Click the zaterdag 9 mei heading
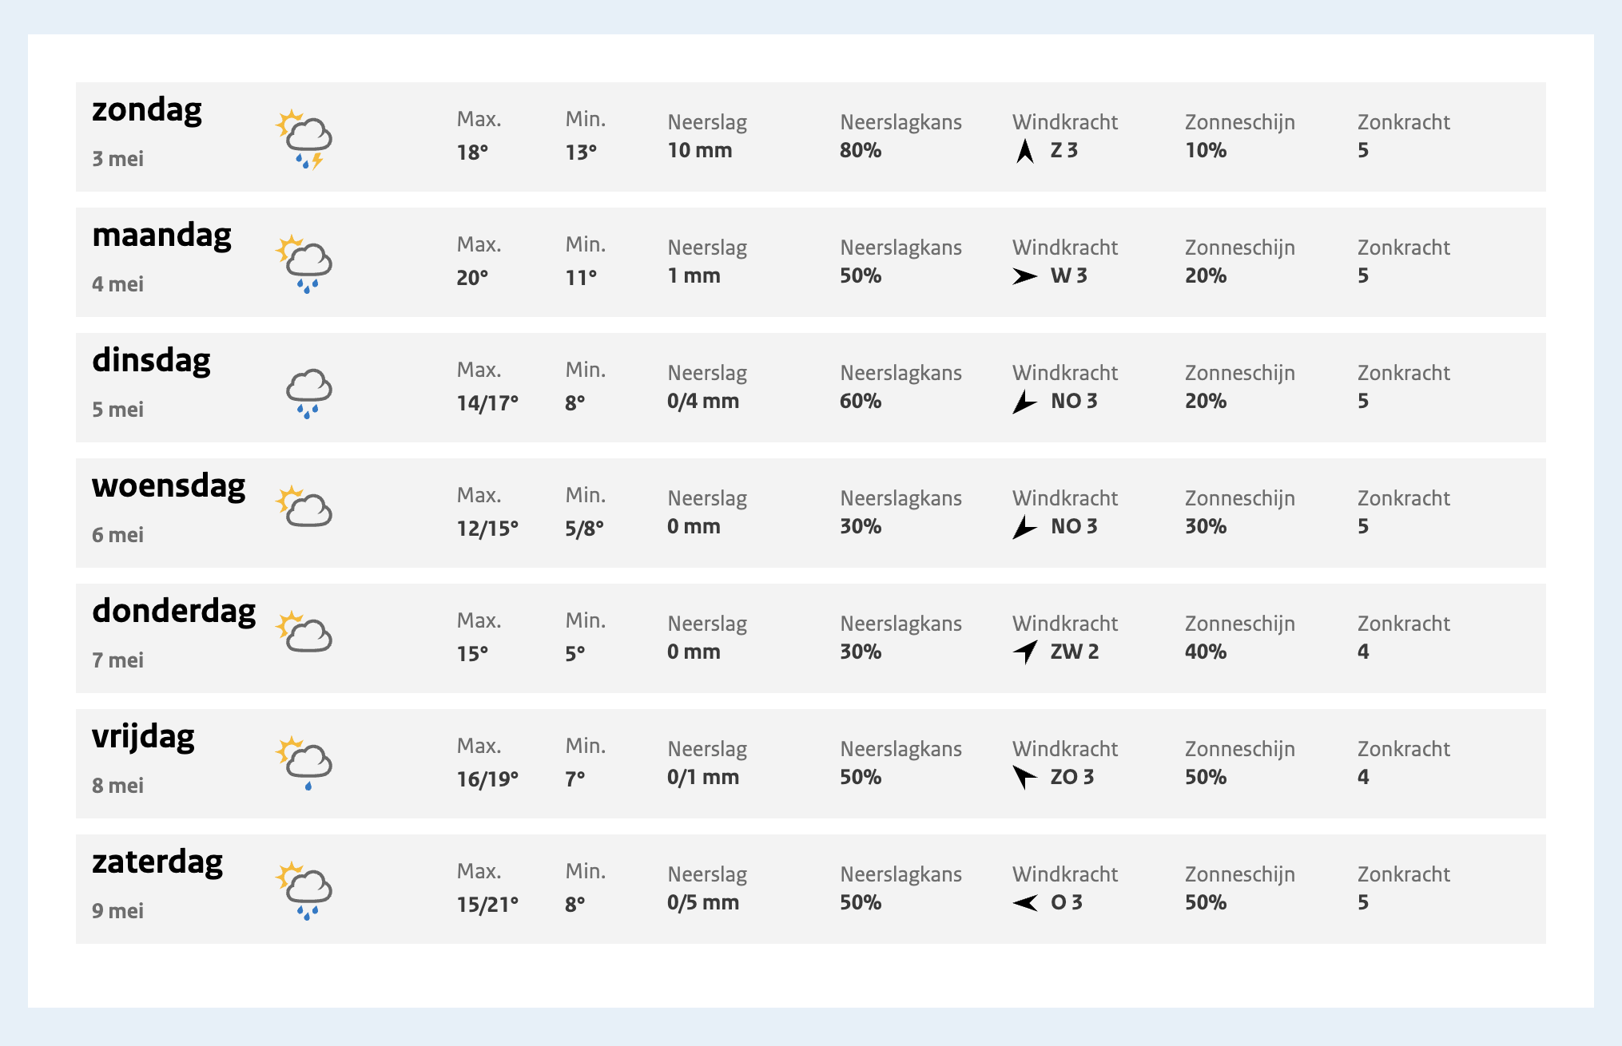Image resolution: width=1622 pixels, height=1046 pixels. click(157, 884)
